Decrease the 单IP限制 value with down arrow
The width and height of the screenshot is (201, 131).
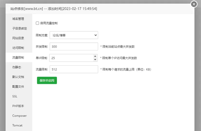point(95,60)
